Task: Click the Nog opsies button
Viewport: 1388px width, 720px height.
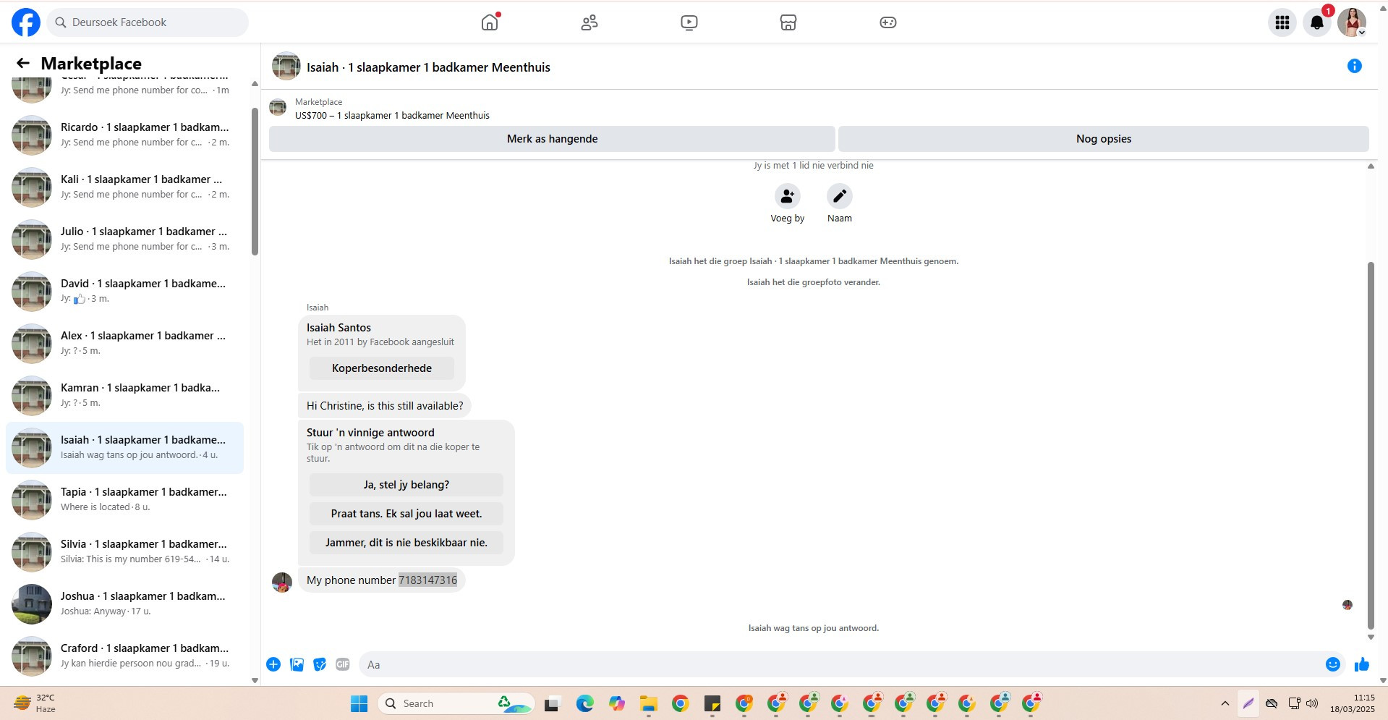Action: click(x=1104, y=139)
